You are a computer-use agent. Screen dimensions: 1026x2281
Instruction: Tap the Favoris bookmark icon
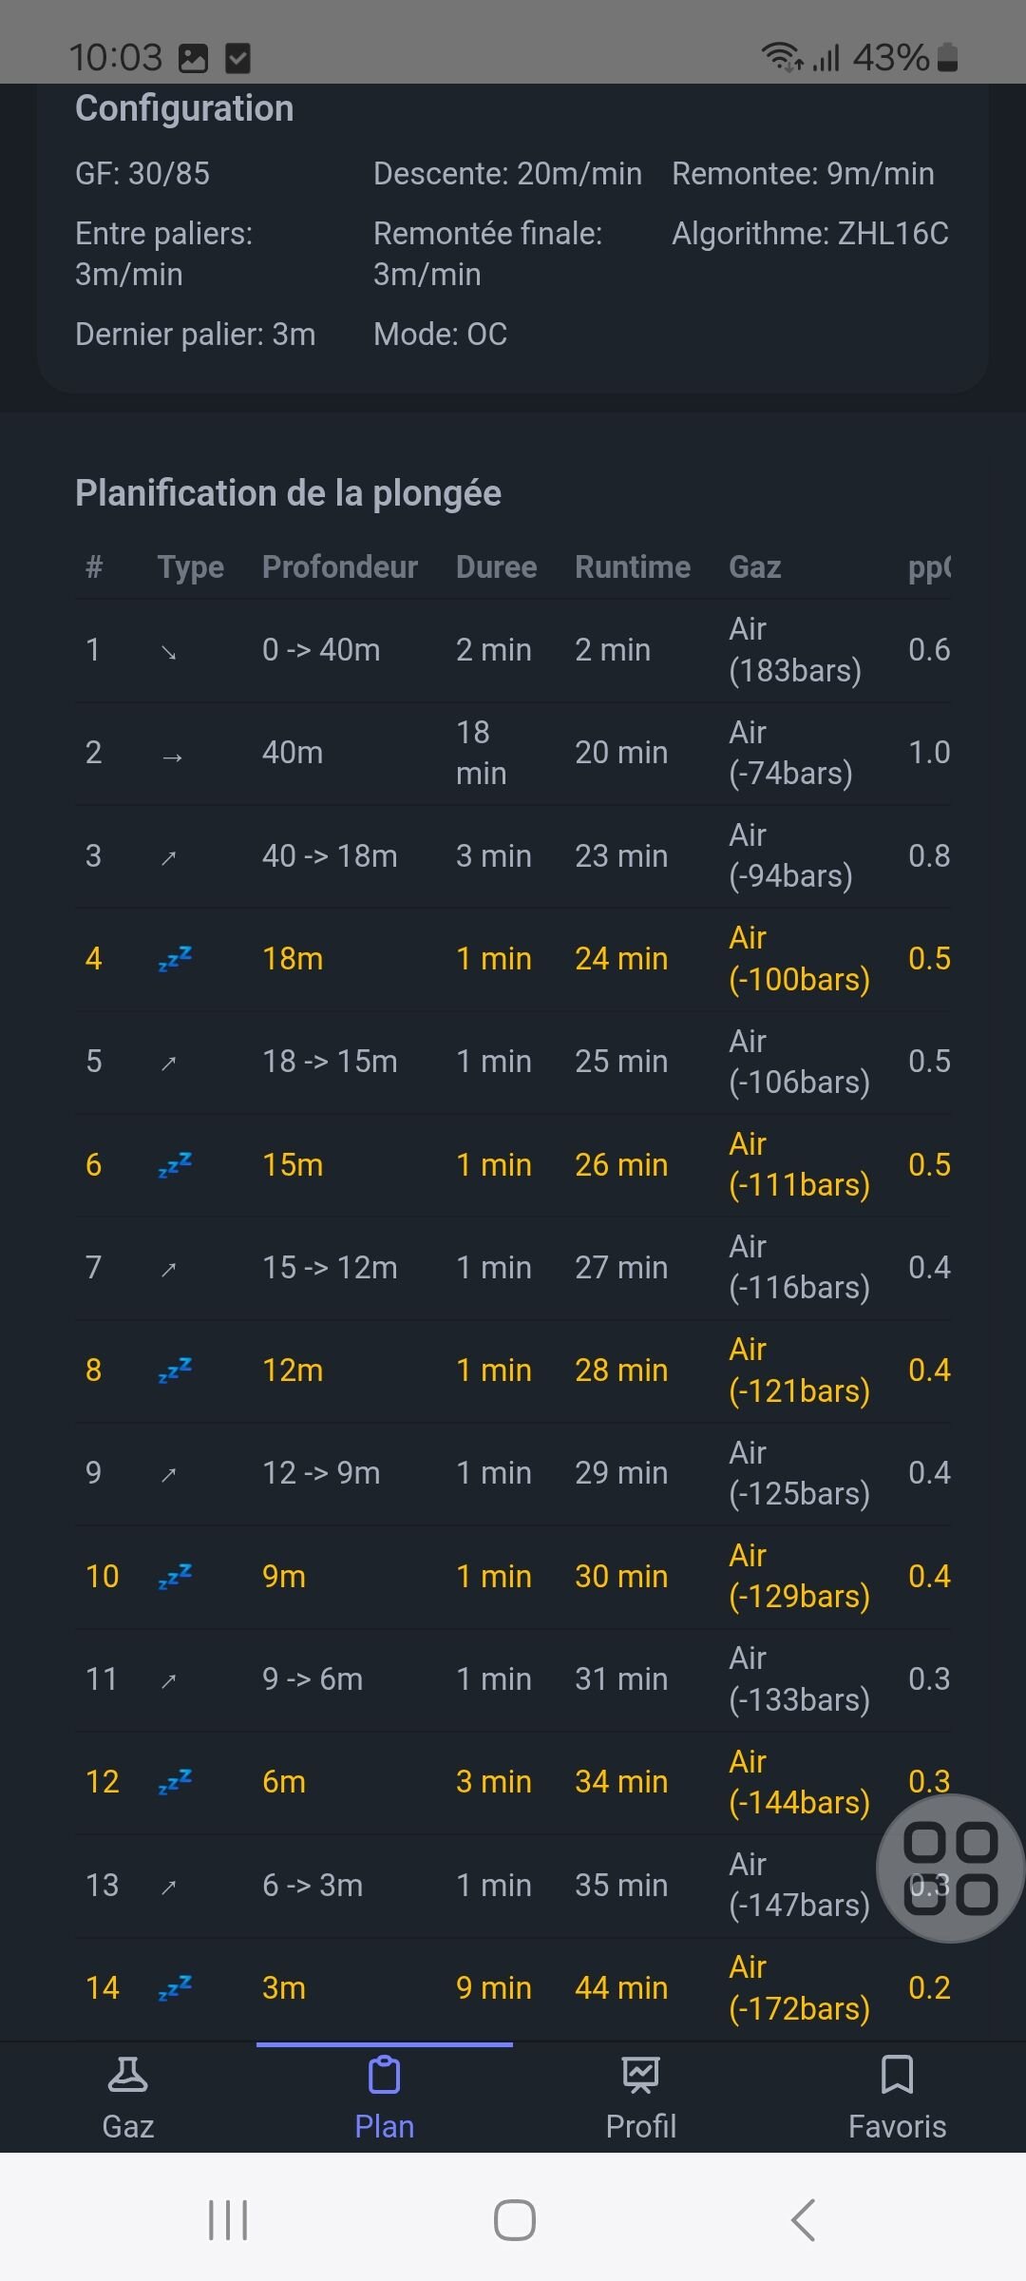(x=897, y=2074)
